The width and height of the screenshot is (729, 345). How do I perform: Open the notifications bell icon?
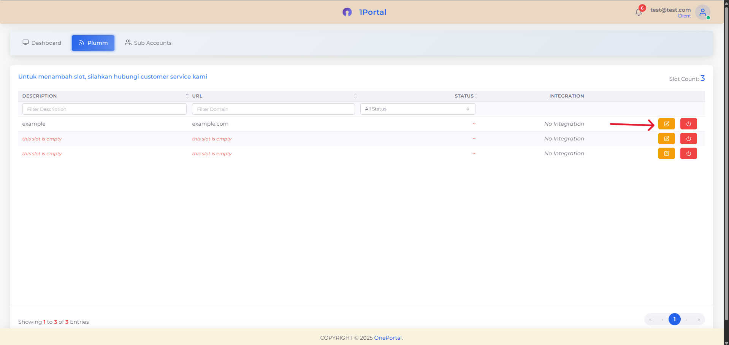pos(639,12)
